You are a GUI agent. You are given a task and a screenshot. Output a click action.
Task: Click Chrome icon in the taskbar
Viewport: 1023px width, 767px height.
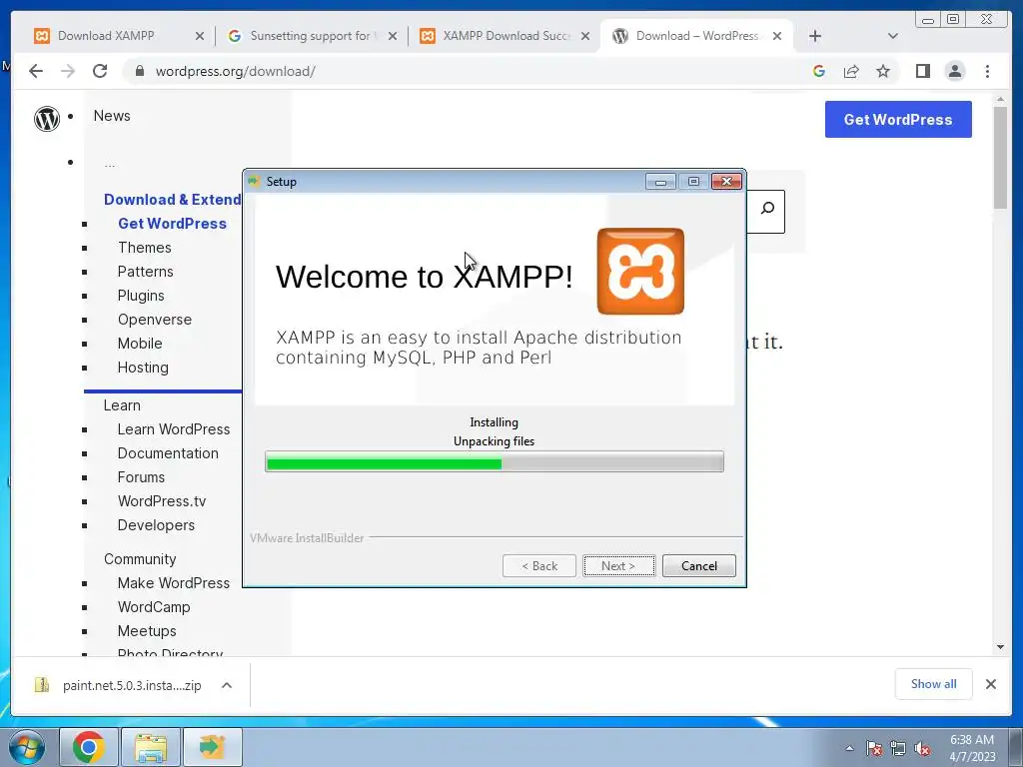point(89,747)
